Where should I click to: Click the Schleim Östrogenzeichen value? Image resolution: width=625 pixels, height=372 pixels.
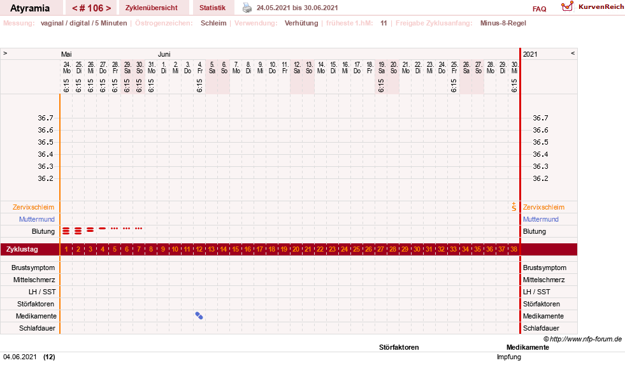(213, 23)
